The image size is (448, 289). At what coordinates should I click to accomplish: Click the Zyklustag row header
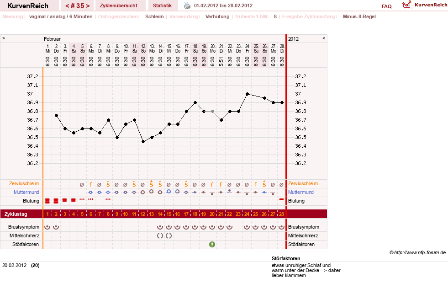pyautogui.click(x=16, y=214)
